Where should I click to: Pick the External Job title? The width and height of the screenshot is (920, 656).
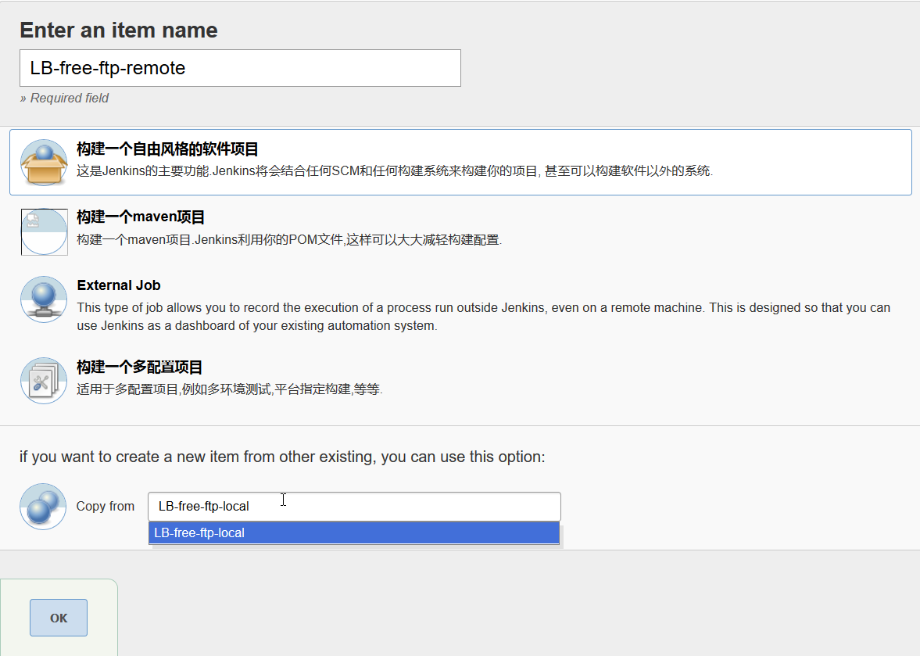pos(119,285)
